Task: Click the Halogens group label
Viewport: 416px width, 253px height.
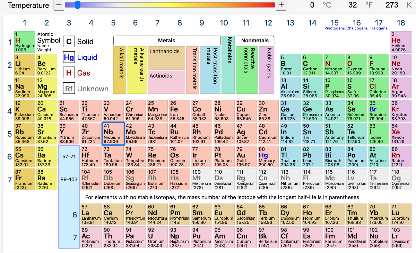Action: coord(379,28)
